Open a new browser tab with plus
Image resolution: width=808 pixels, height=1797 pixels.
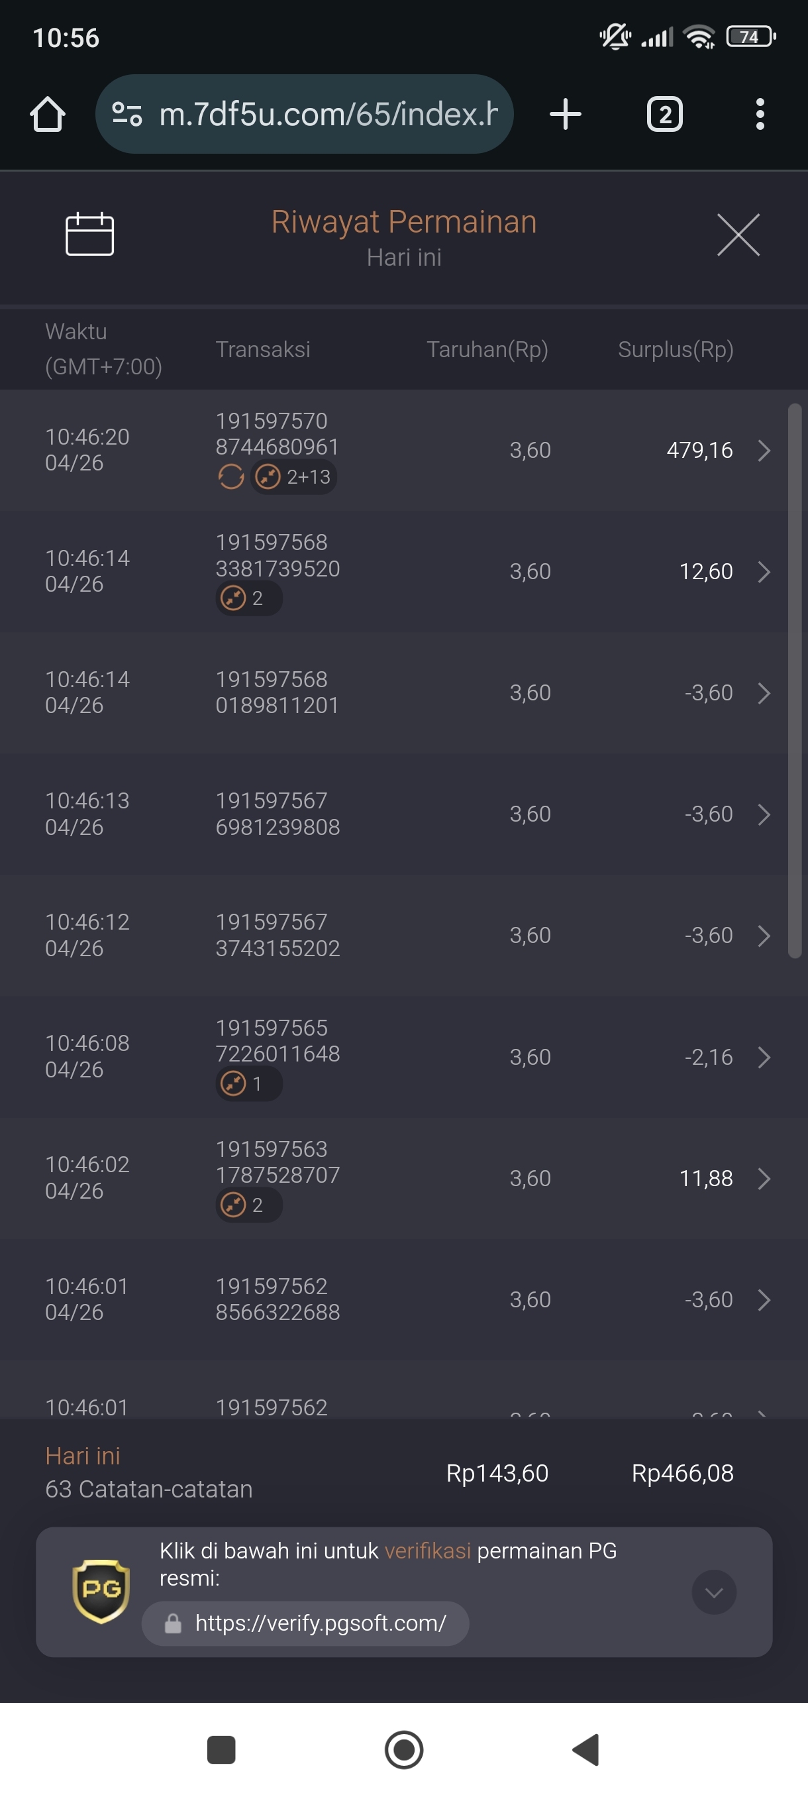[x=565, y=114]
